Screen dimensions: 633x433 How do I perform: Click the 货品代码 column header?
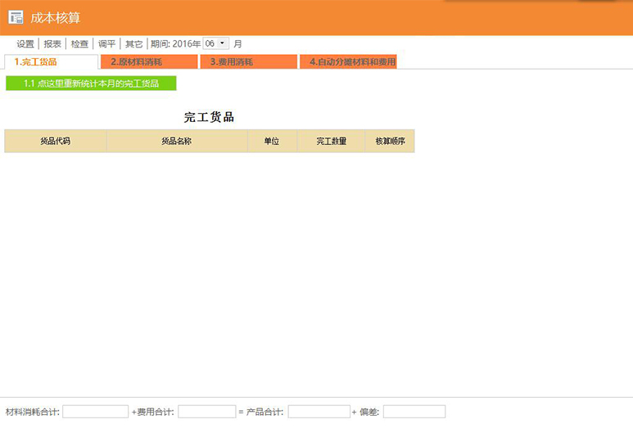[x=55, y=141]
